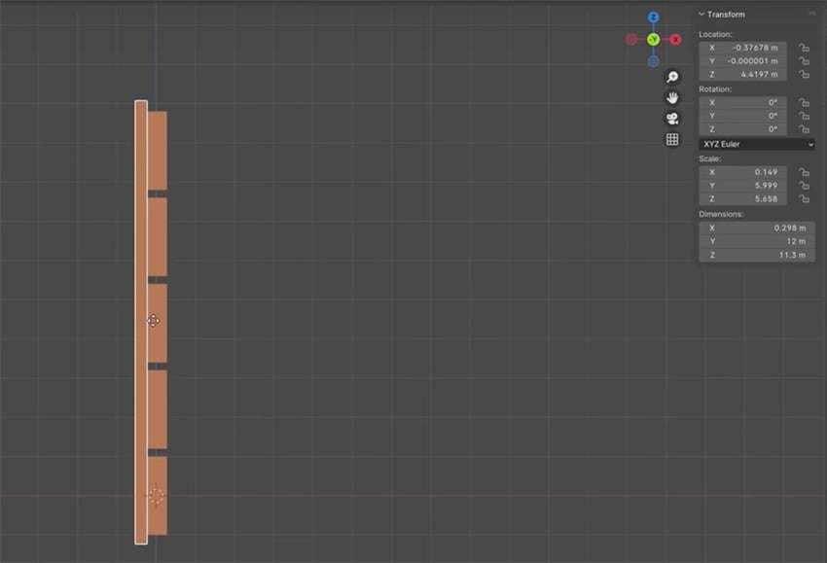Click the blue Z axis on gizmo

coord(654,18)
